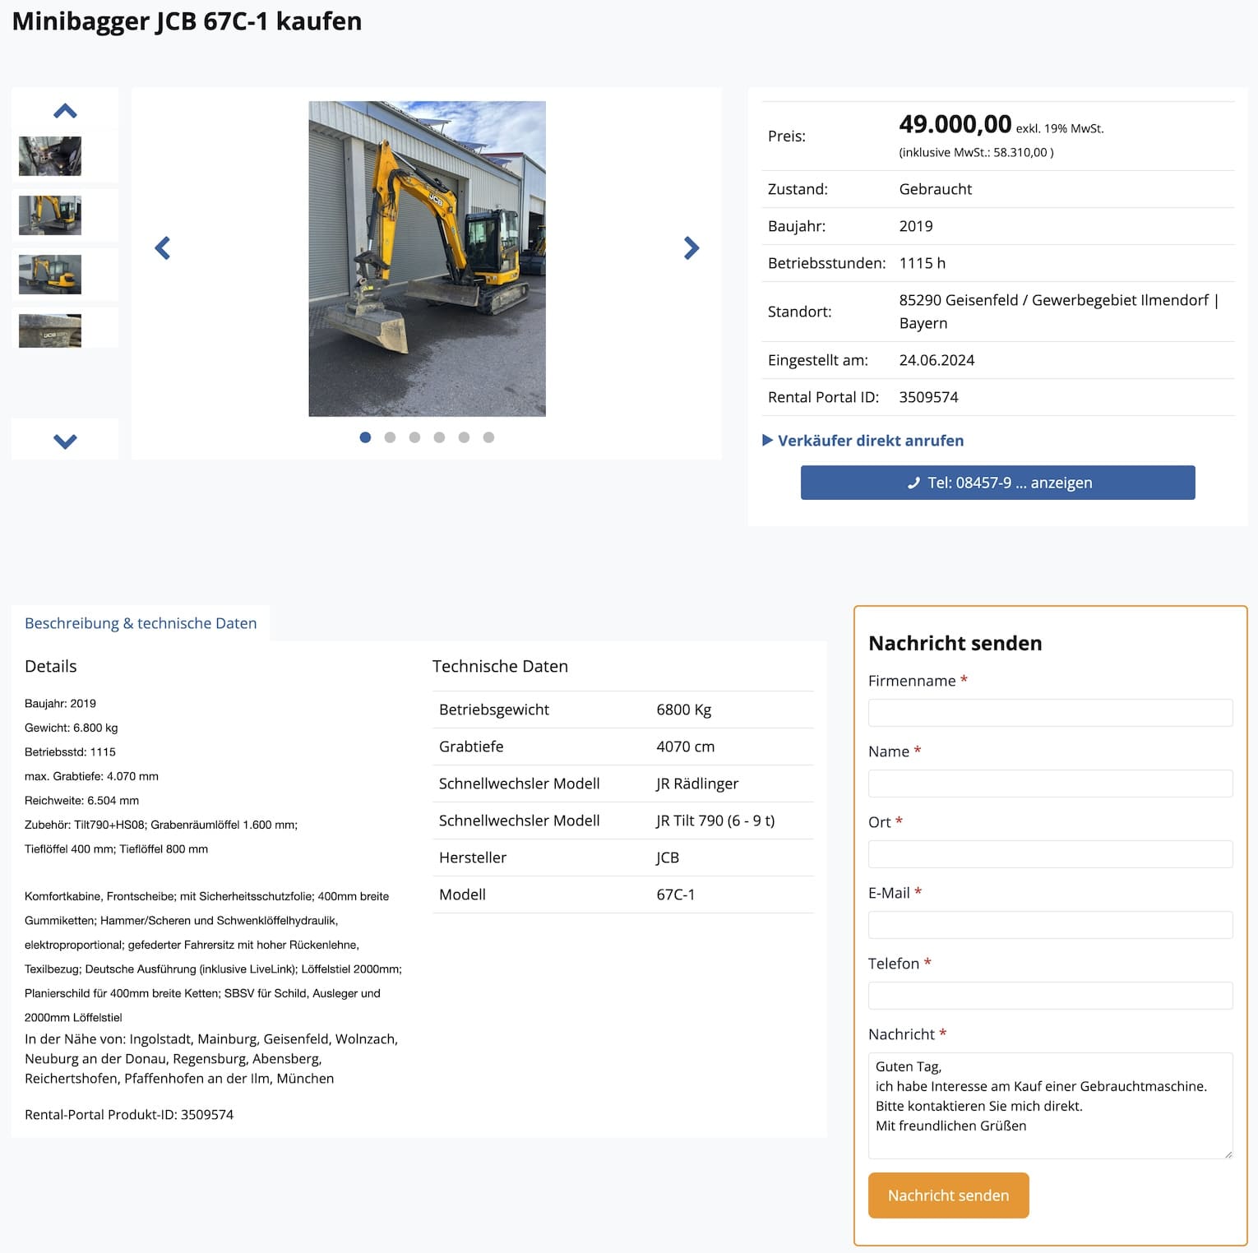Image resolution: width=1258 pixels, height=1253 pixels.
Task: Focus the Telefon input field
Action: (x=1050, y=996)
